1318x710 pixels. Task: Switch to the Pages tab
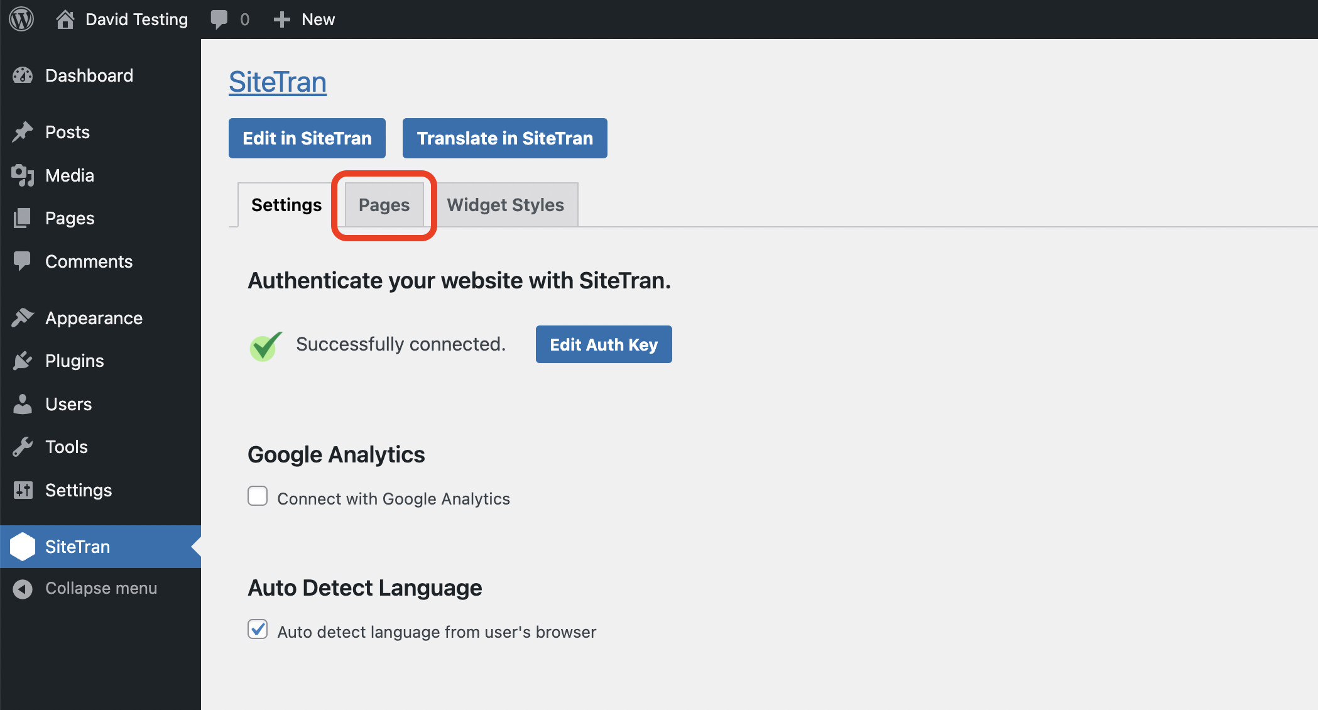384,205
